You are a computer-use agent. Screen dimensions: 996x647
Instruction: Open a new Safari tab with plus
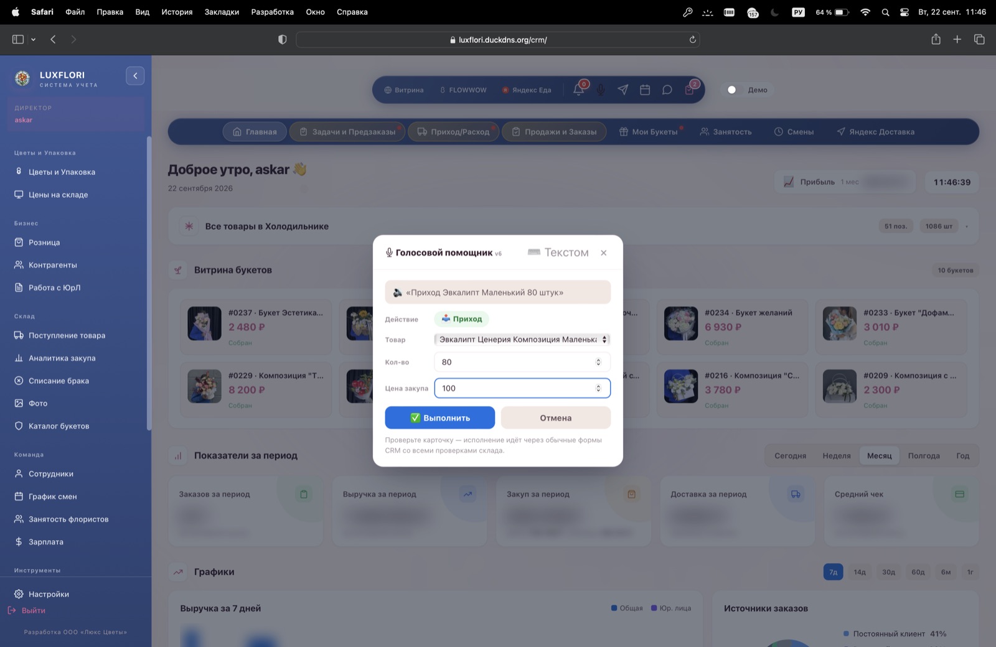coord(957,39)
